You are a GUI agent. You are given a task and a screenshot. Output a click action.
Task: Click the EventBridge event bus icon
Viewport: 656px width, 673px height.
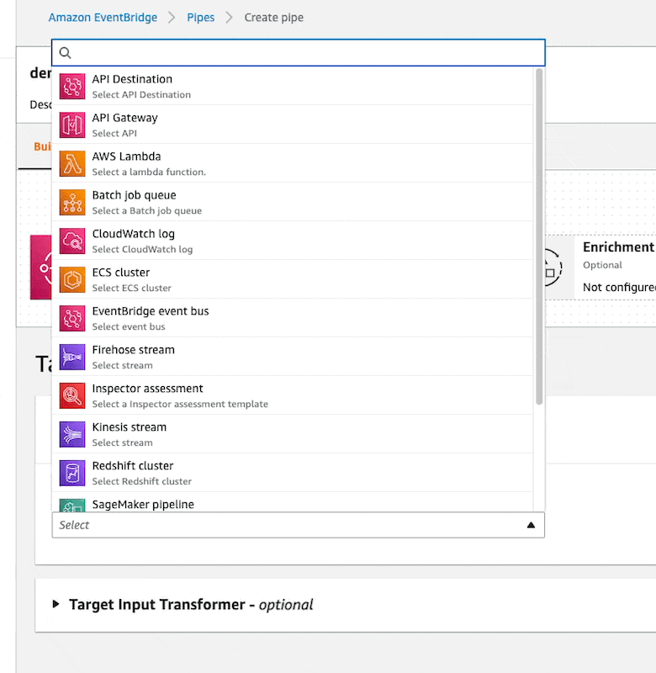tap(72, 318)
